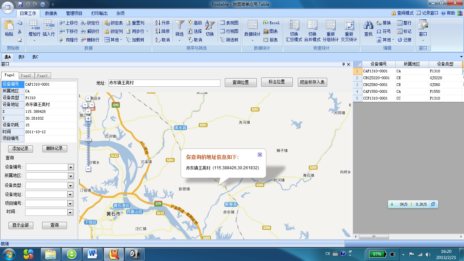The height and width of the screenshot is (261, 464).
Task: Toggle 查阅模式 read-only mode
Action: (403, 13)
